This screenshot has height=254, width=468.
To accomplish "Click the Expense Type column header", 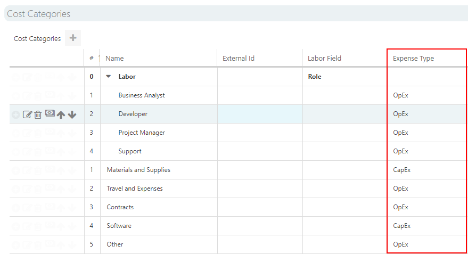I will click(413, 59).
